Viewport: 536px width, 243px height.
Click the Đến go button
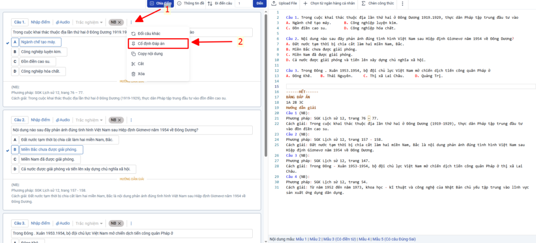[260, 4]
